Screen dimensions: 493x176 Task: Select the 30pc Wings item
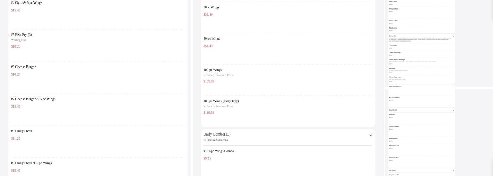click(x=211, y=7)
